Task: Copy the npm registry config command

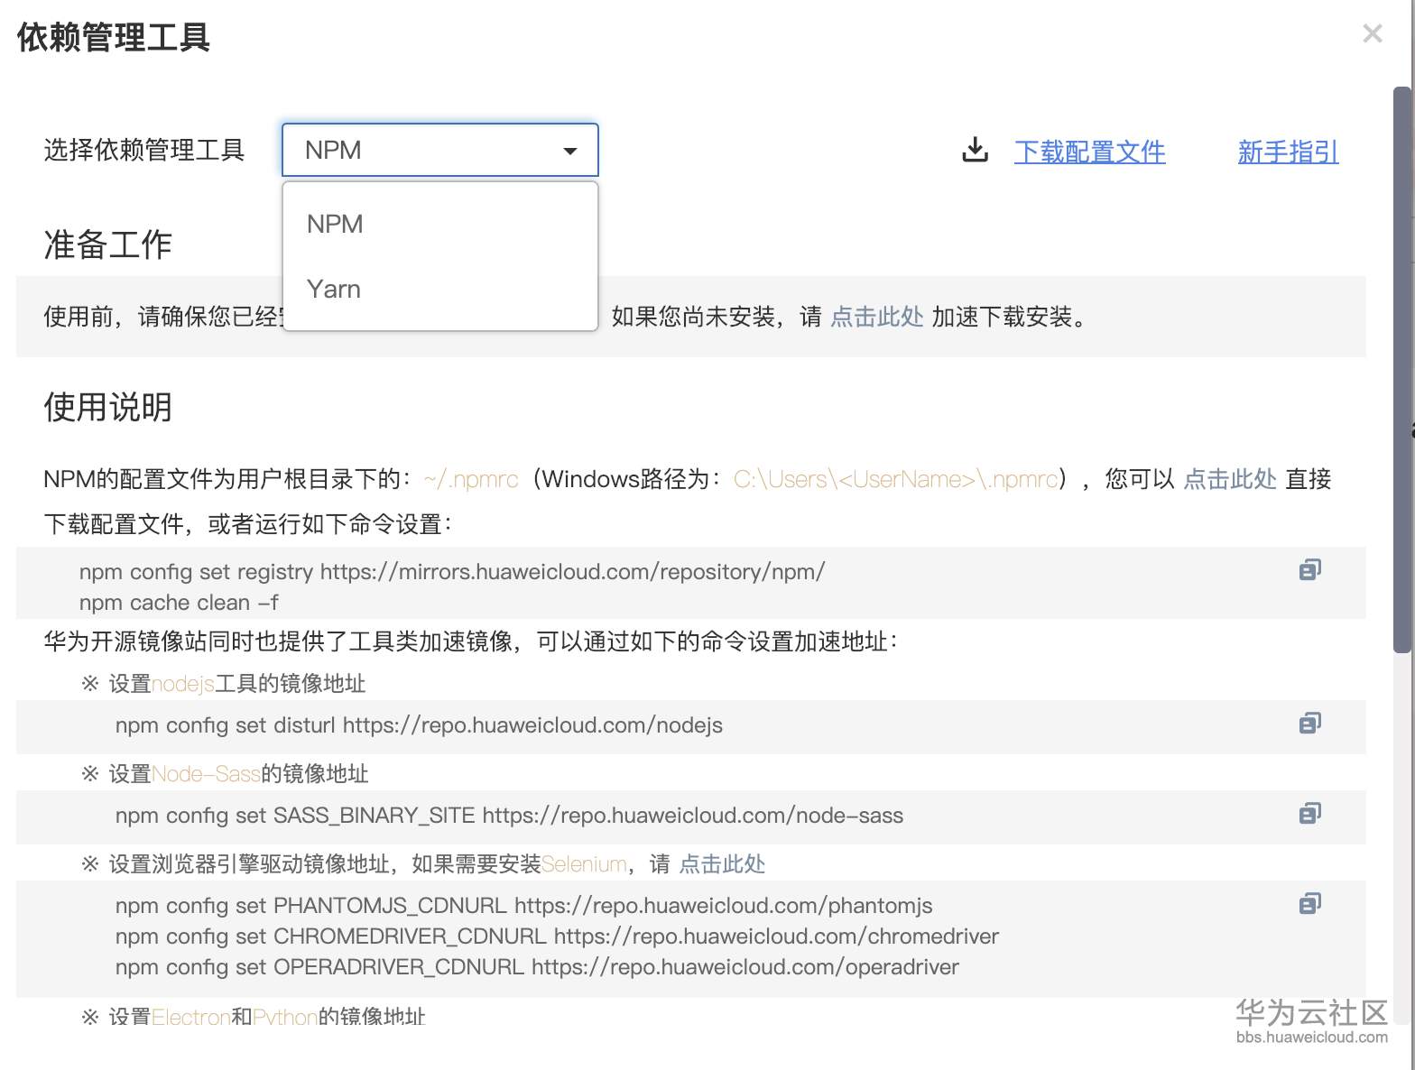Action: click(1310, 569)
